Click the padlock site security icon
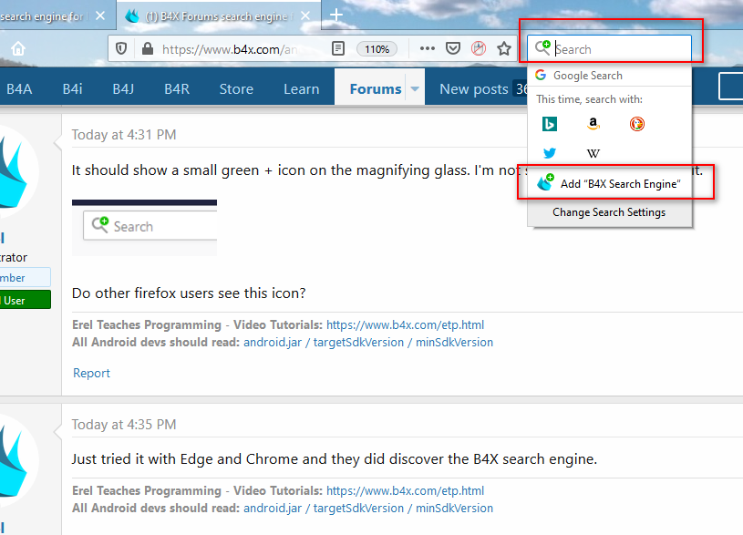743x535 pixels. pyautogui.click(x=148, y=48)
